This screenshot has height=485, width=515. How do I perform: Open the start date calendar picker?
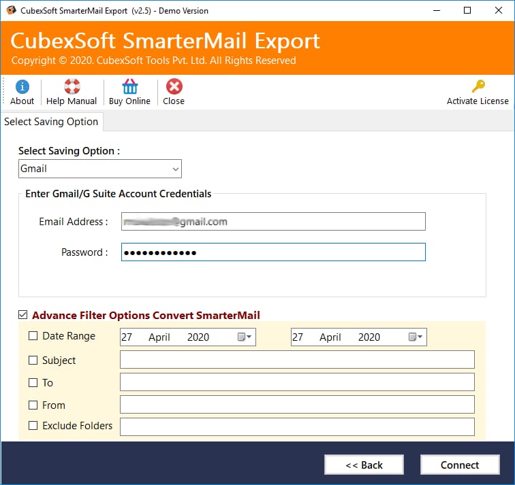(245, 337)
